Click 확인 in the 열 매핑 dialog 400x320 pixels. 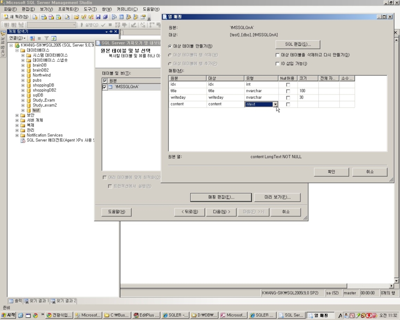click(331, 172)
